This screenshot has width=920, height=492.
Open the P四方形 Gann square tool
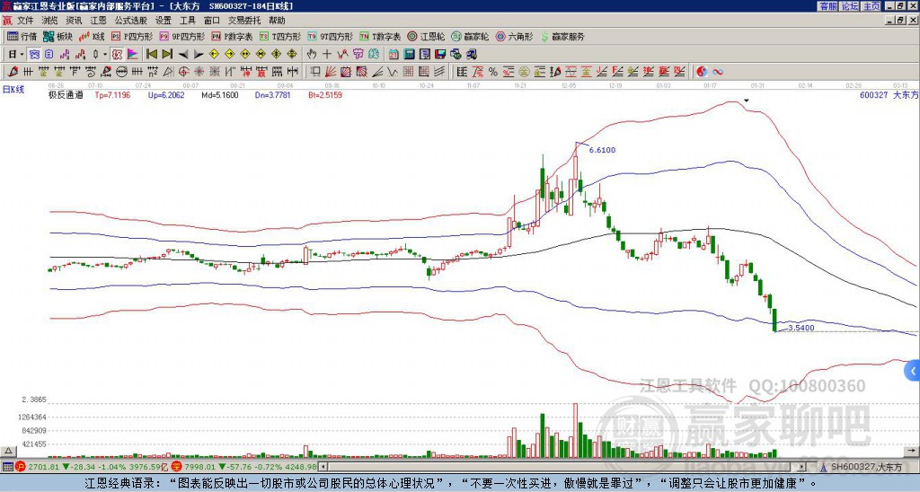coord(132,36)
